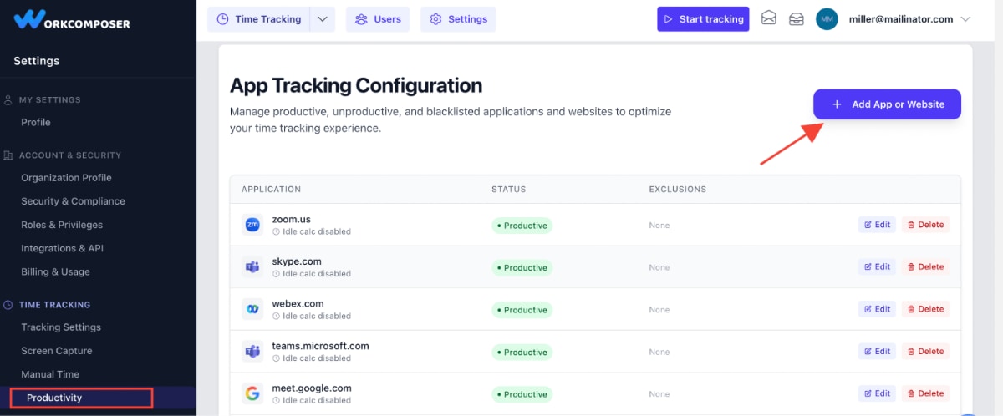Image resolution: width=1003 pixels, height=416 pixels.
Task: Click the Productive badge for skype.com
Action: [522, 267]
